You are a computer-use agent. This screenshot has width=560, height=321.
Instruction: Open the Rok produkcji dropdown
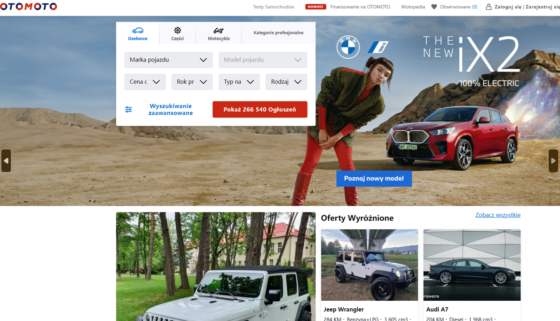[192, 82]
